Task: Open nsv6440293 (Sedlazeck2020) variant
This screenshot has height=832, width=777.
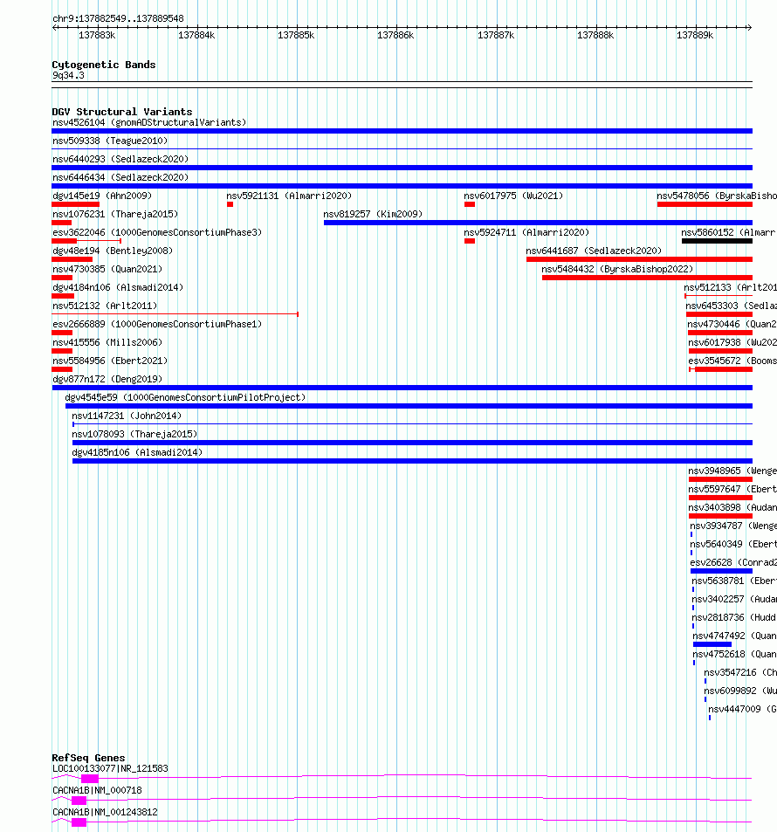Action: 120,159
